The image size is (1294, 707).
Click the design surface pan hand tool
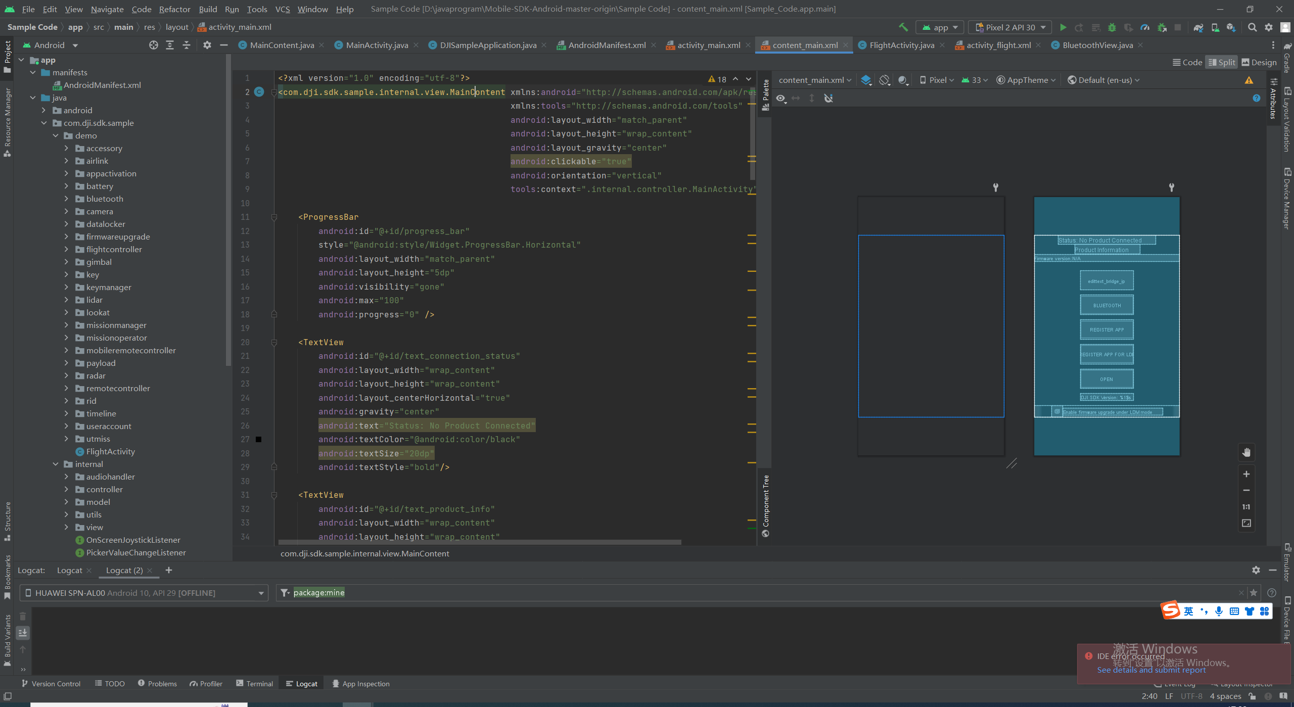1246,452
